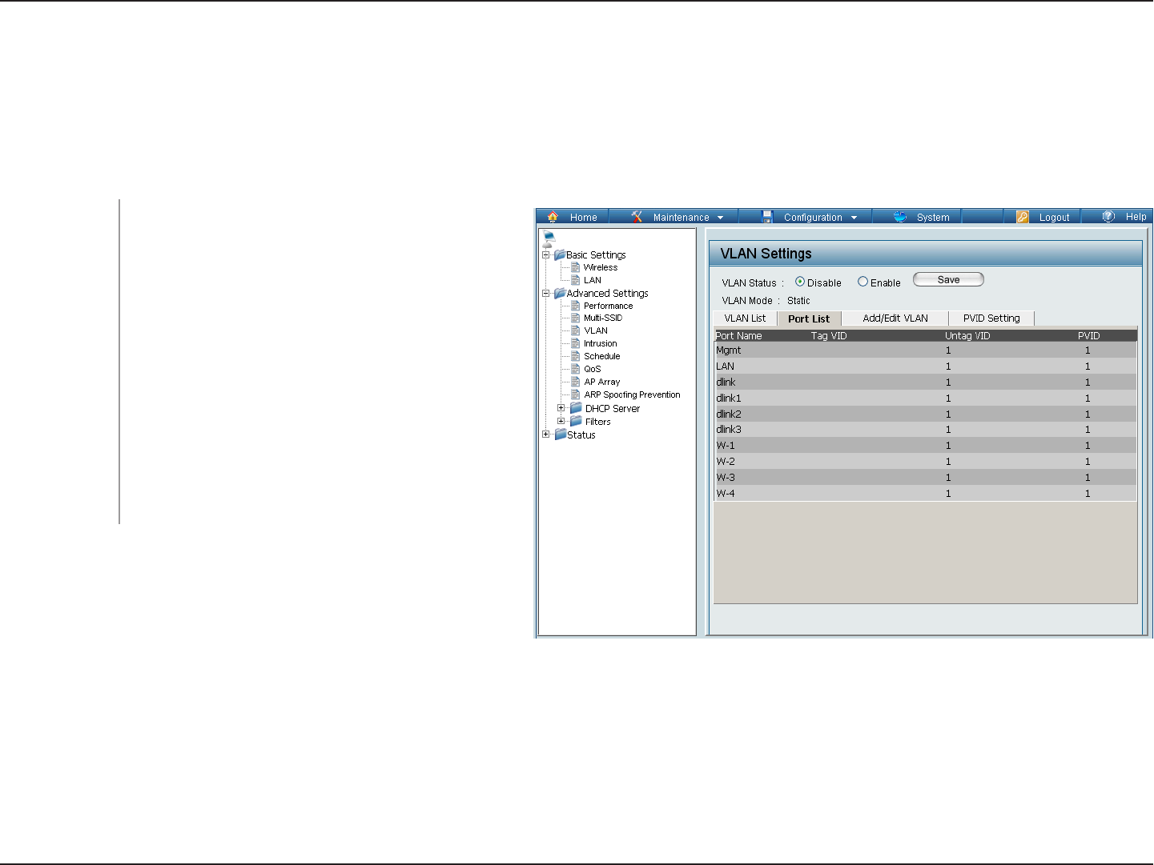Image resolution: width=1154 pixels, height=865 pixels.
Task: Click the dlink port row name
Action: (726, 382)
